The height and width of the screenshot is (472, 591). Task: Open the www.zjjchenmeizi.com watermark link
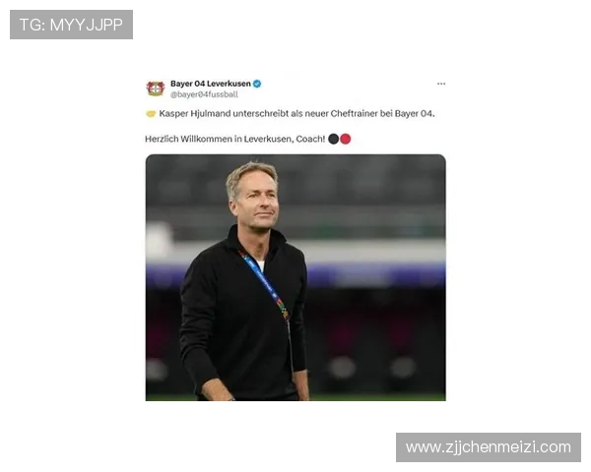(x=489, y=447)
